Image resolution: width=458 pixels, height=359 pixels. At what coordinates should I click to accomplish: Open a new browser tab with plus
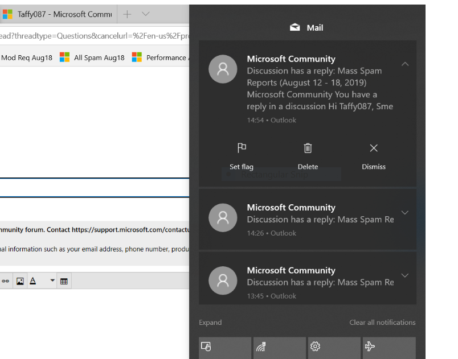point(127,14)
